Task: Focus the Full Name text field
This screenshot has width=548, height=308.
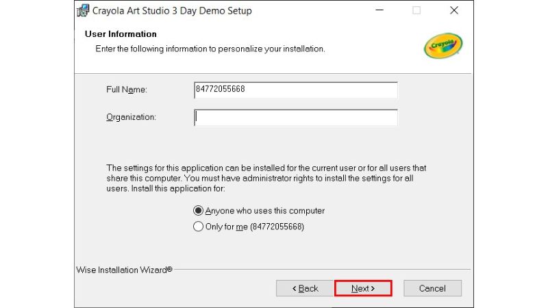Action: click(295, 90)
